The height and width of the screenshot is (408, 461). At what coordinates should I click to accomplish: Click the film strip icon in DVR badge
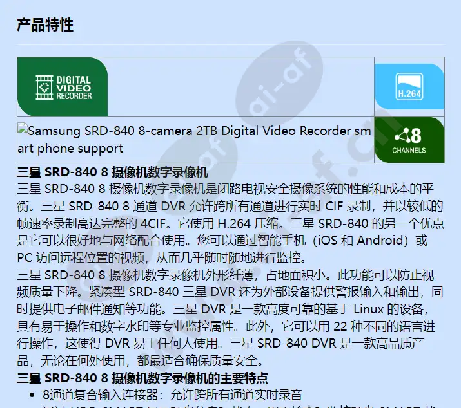[44, 88]
